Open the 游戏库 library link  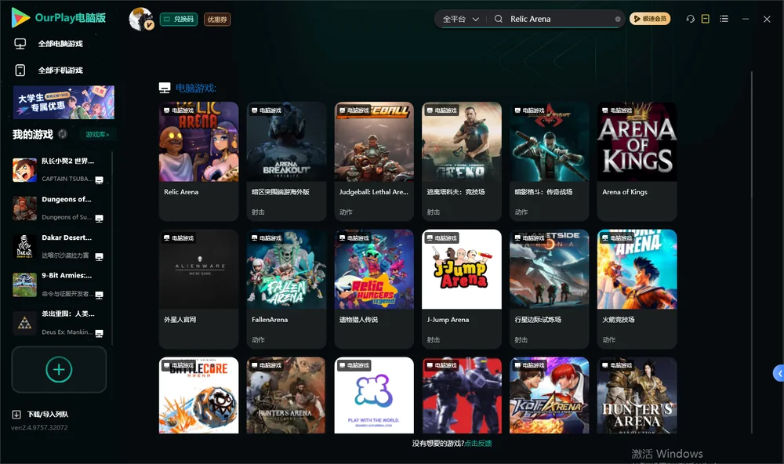point(97,135)
